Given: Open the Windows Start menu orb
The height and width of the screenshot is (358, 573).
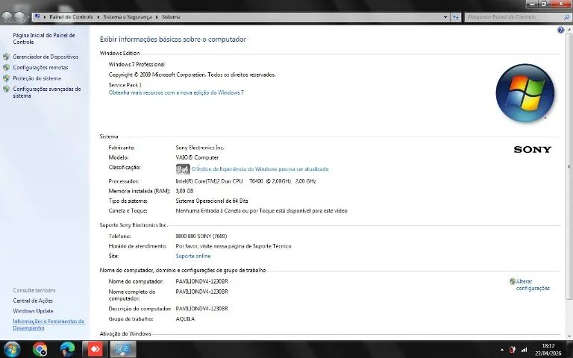Looking at the screenshot, I should click(12, 349).
